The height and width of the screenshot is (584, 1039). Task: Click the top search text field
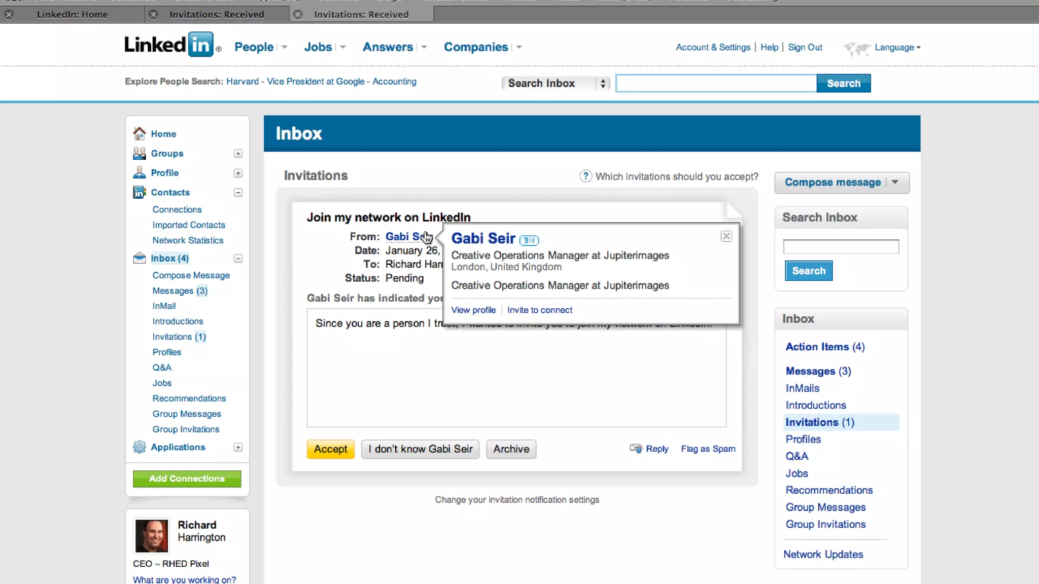click(x=716, y=83)
